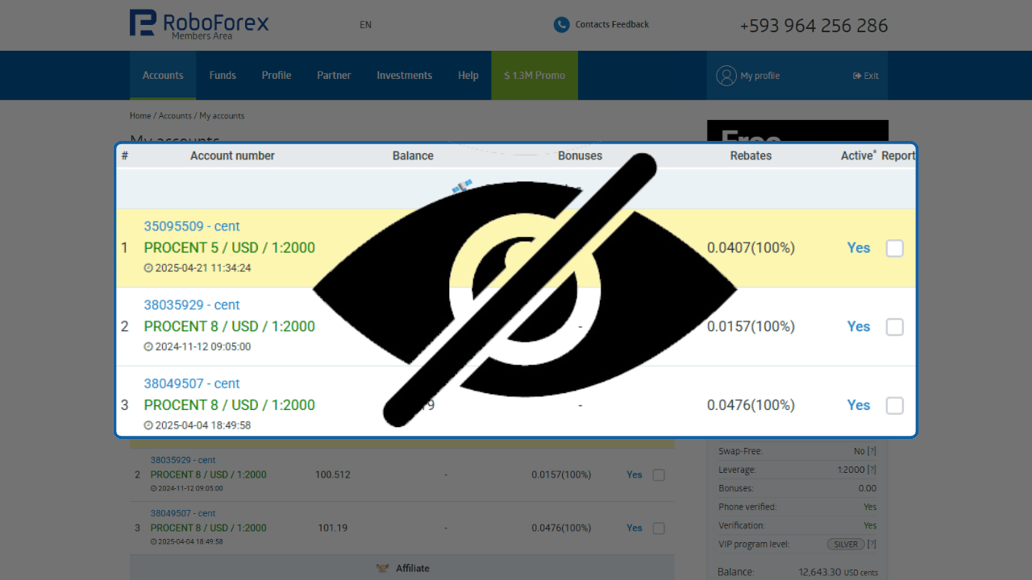Click the Contacts Feedback phone icon

561,25
